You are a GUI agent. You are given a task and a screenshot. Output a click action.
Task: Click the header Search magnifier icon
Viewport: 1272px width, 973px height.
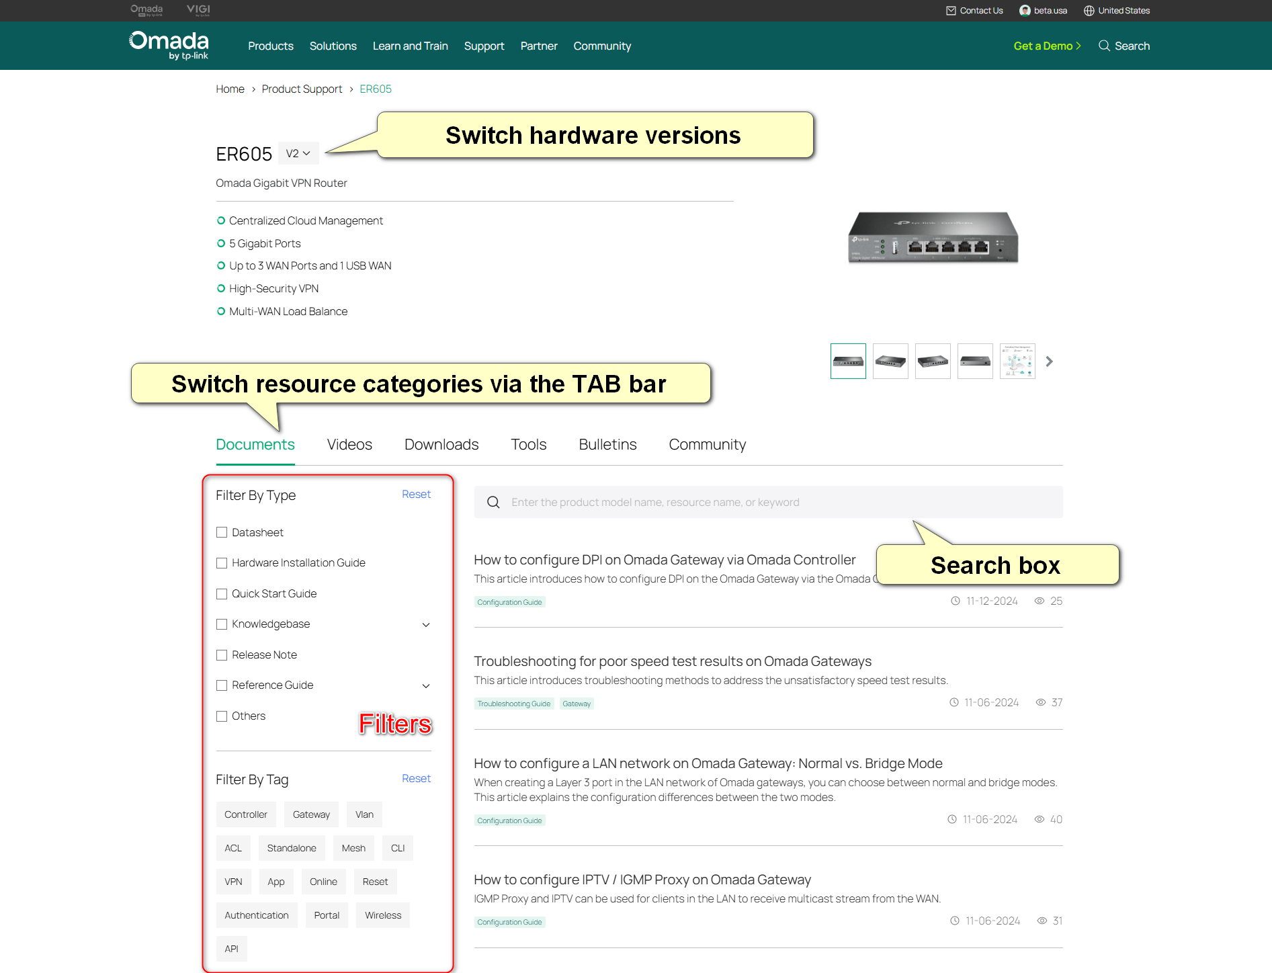pos(1104,46)
